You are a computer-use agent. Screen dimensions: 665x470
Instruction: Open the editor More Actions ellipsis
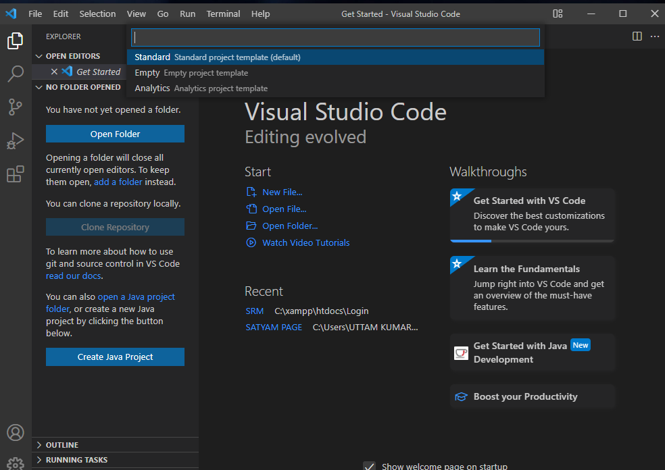click(x=655, y=36)
